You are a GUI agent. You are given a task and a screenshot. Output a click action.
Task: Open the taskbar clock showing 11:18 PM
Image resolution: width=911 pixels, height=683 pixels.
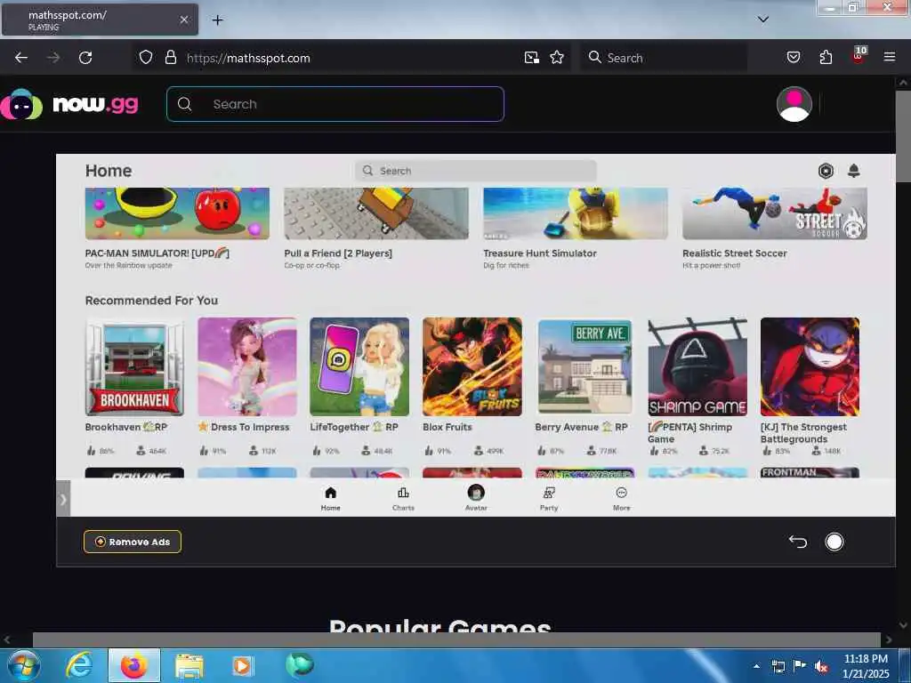coord(866,666)
